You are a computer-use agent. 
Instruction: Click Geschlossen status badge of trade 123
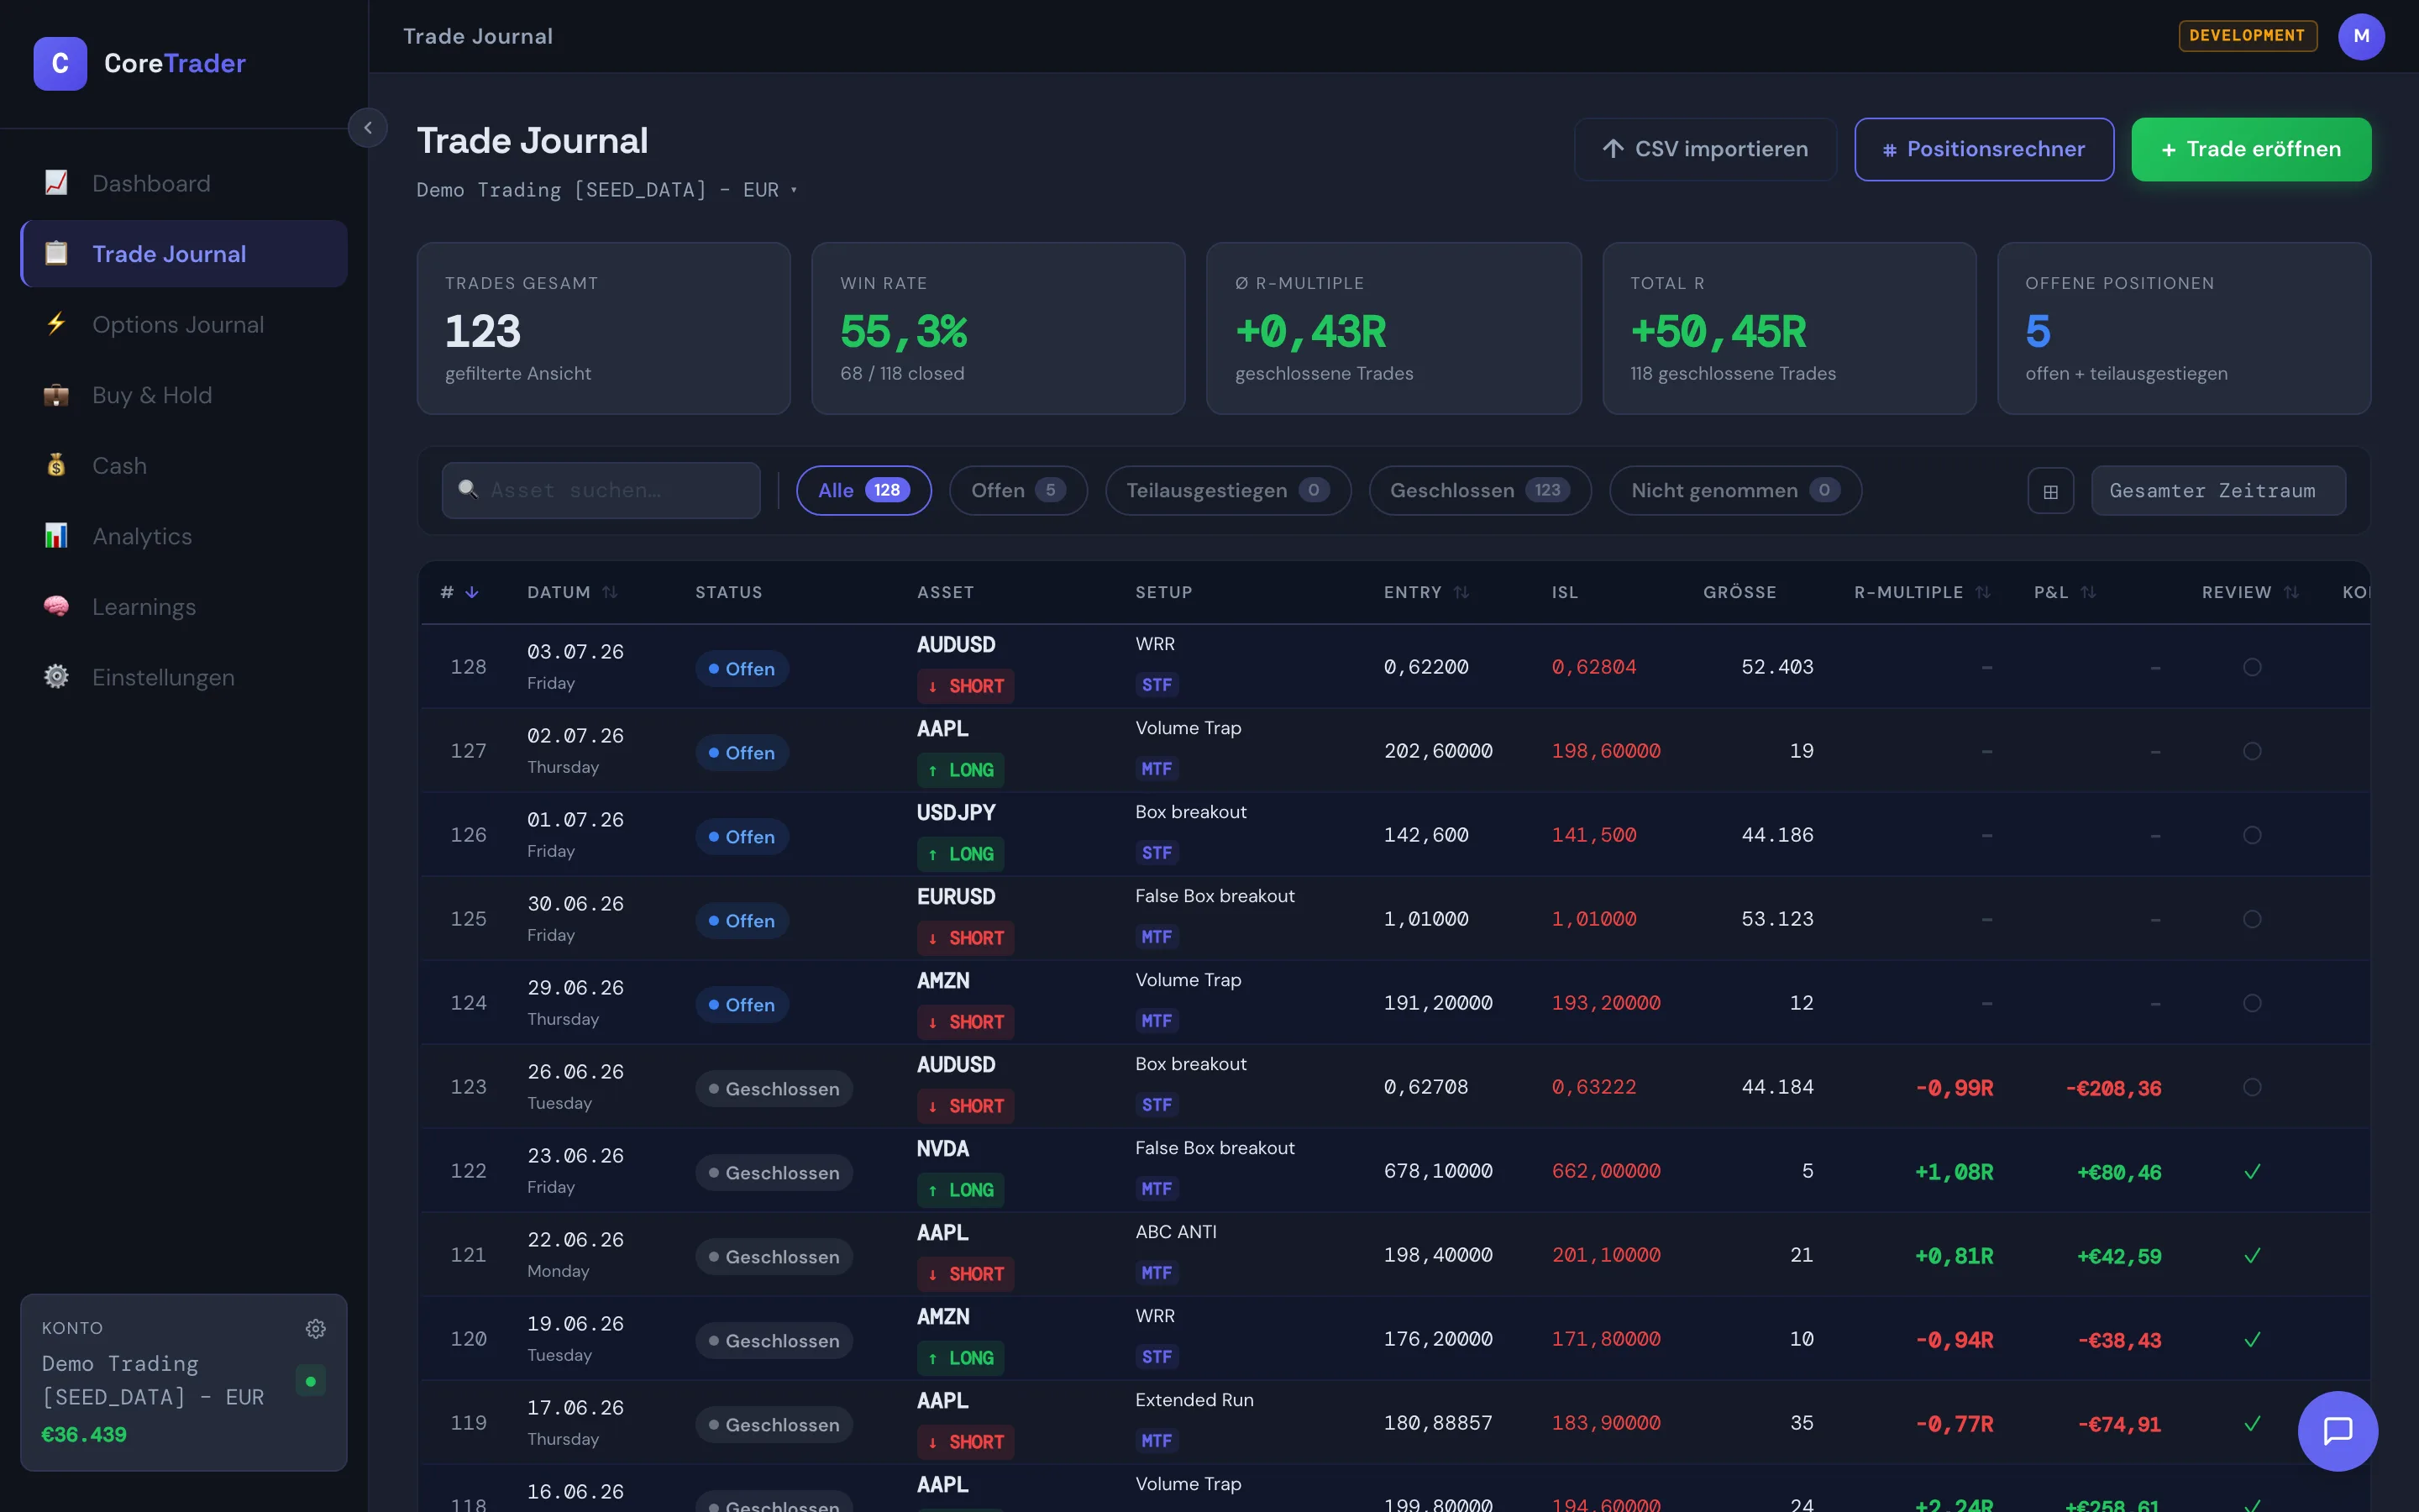[774, 1089]
